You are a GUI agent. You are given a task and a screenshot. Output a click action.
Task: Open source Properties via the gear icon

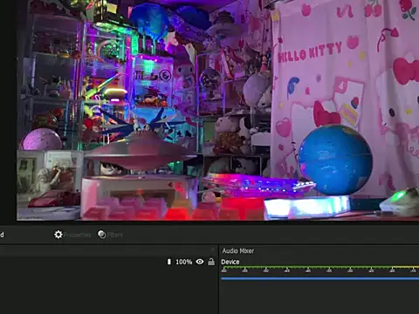tap(58, 235)
